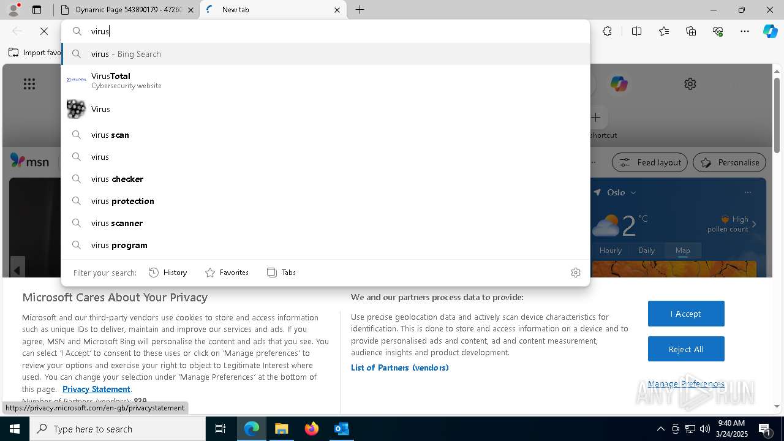Image resolution: width=784 pixels, height=441 pixels.
Task: Open Favorites star icon in toolbar
Action: (x=664, y=31)
